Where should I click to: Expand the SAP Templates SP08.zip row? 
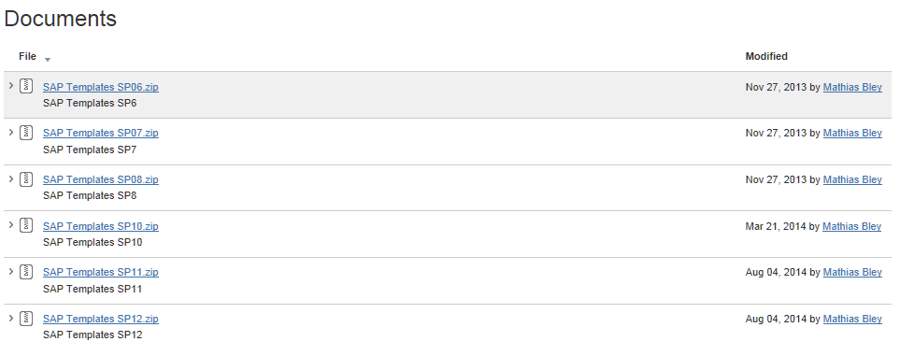pos(11,178)
